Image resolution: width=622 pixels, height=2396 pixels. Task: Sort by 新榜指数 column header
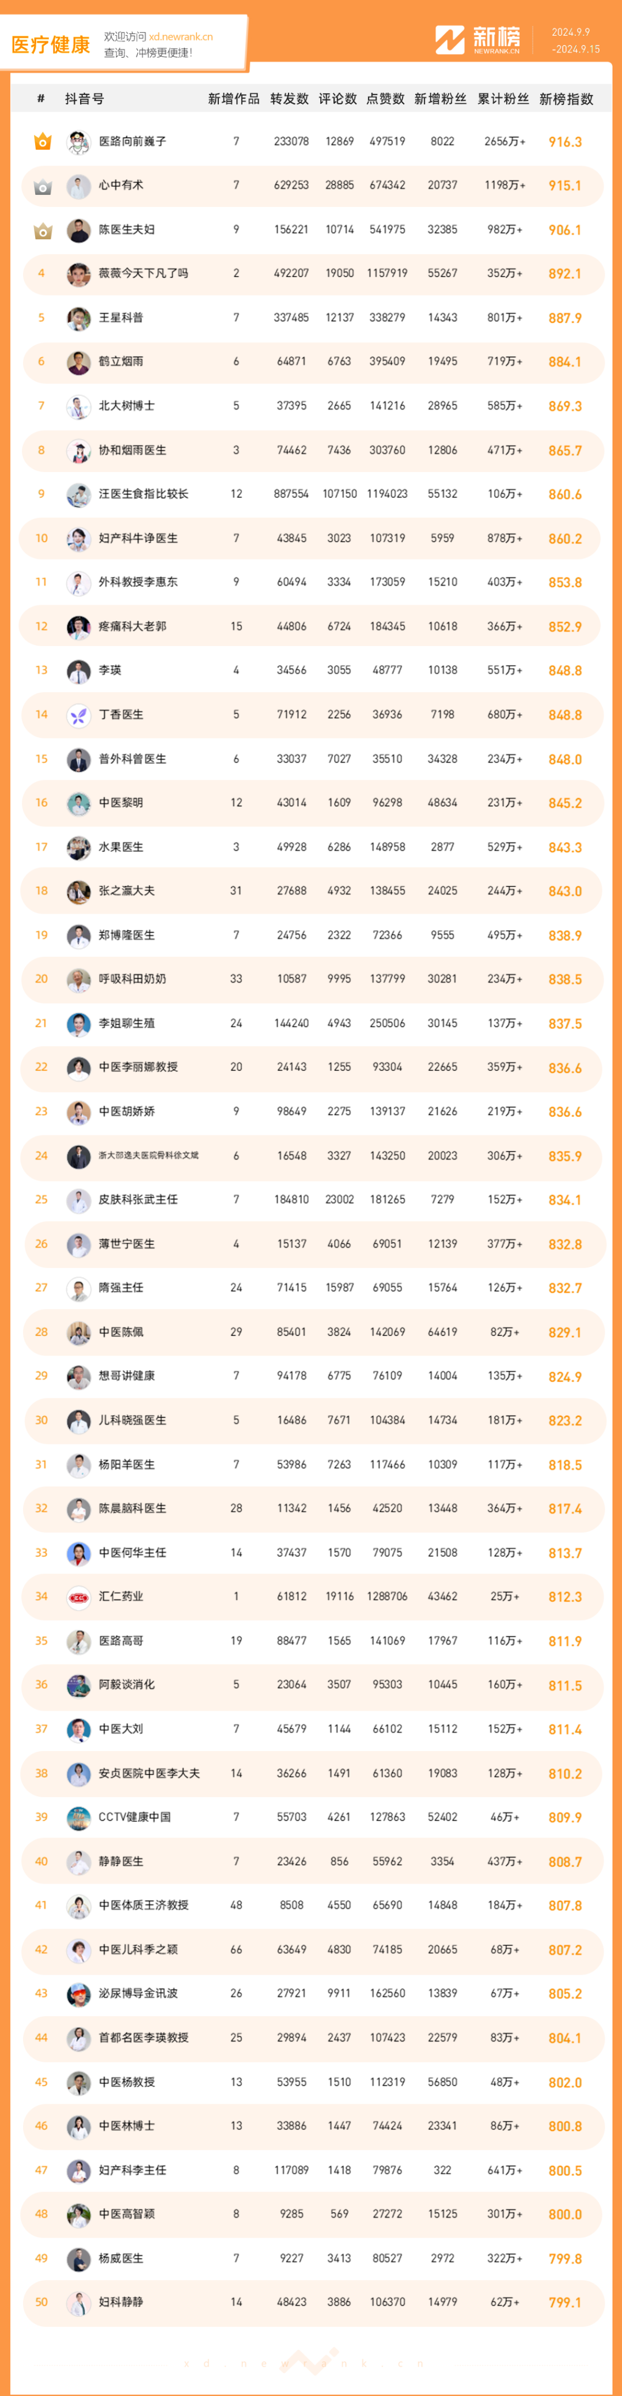coord(566,99)
